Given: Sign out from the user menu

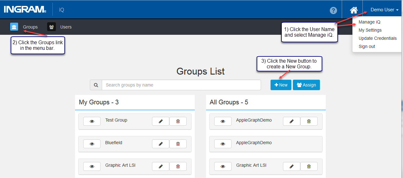Looking at the screenshot, I should pyautogui.click(x=367, y=46).
